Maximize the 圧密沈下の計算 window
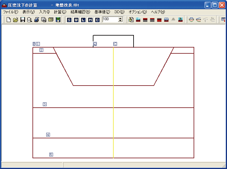 click(x=215, y=5)
